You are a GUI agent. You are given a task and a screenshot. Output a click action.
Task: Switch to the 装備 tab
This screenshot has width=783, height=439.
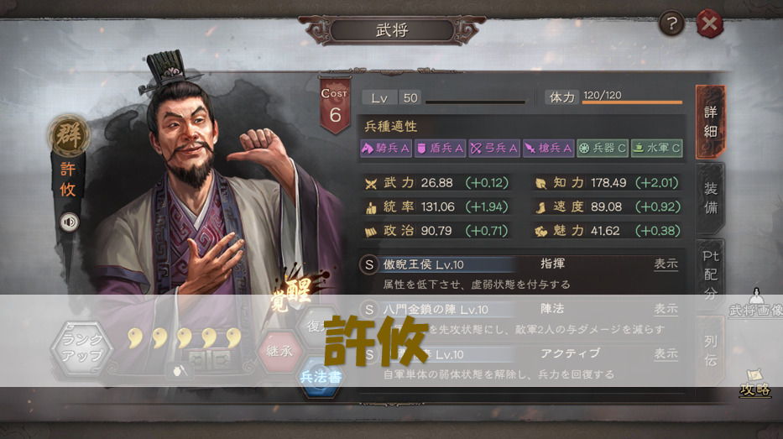(x=710, y=198)
